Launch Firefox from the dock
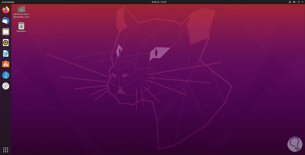 [x=5, y=10]
